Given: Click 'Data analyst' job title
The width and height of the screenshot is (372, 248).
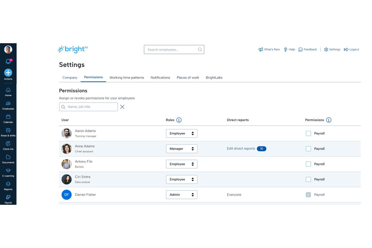Looking at the screenshot, I should coord(82,182).
